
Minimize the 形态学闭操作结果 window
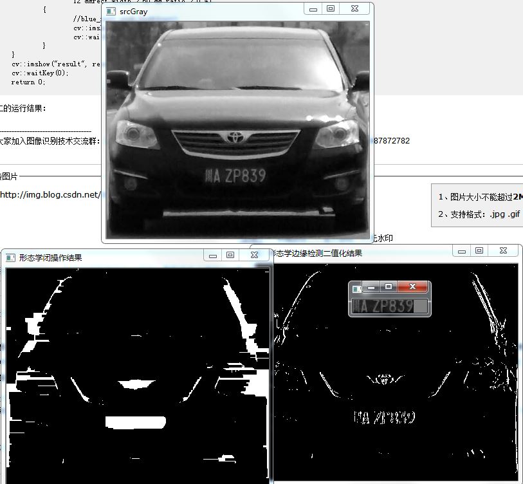(213, 256)
